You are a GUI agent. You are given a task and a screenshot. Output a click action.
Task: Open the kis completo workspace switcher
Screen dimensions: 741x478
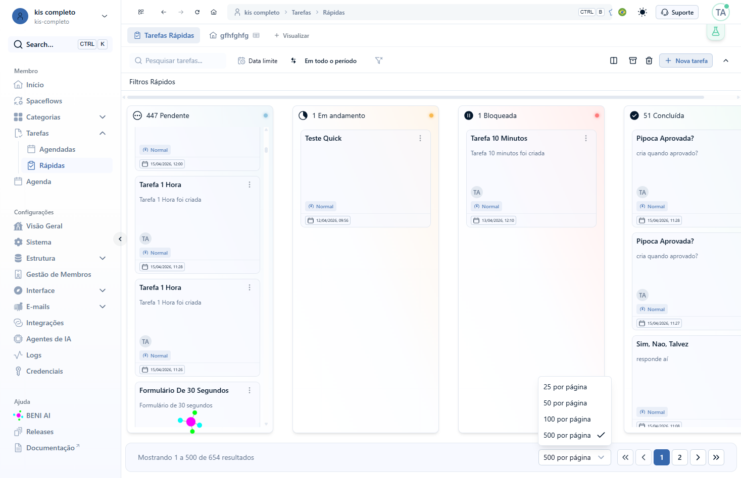61,16
